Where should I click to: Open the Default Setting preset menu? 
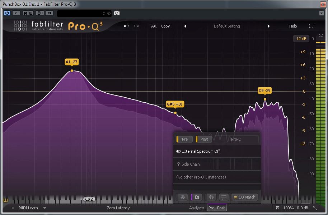click(x=227, y=26)
